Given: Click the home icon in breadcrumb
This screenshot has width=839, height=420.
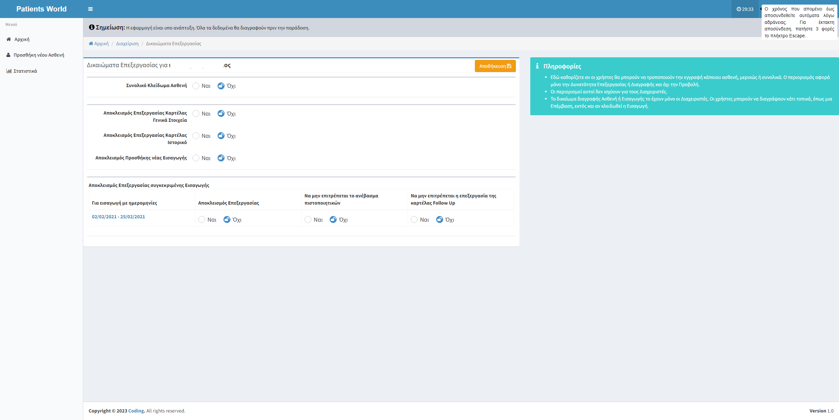Looking at the screenshot, I should tap(91, 44).
